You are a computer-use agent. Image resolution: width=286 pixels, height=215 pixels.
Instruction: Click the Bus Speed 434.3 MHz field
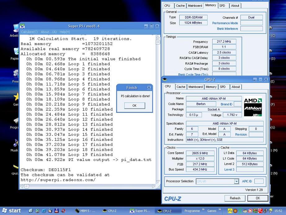tap(200, 170)
